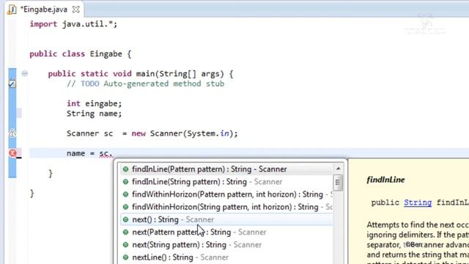This screenshot has height=264, width=469.
Task: Click the 'import java.util.*;' line
Action: [73, 24]
